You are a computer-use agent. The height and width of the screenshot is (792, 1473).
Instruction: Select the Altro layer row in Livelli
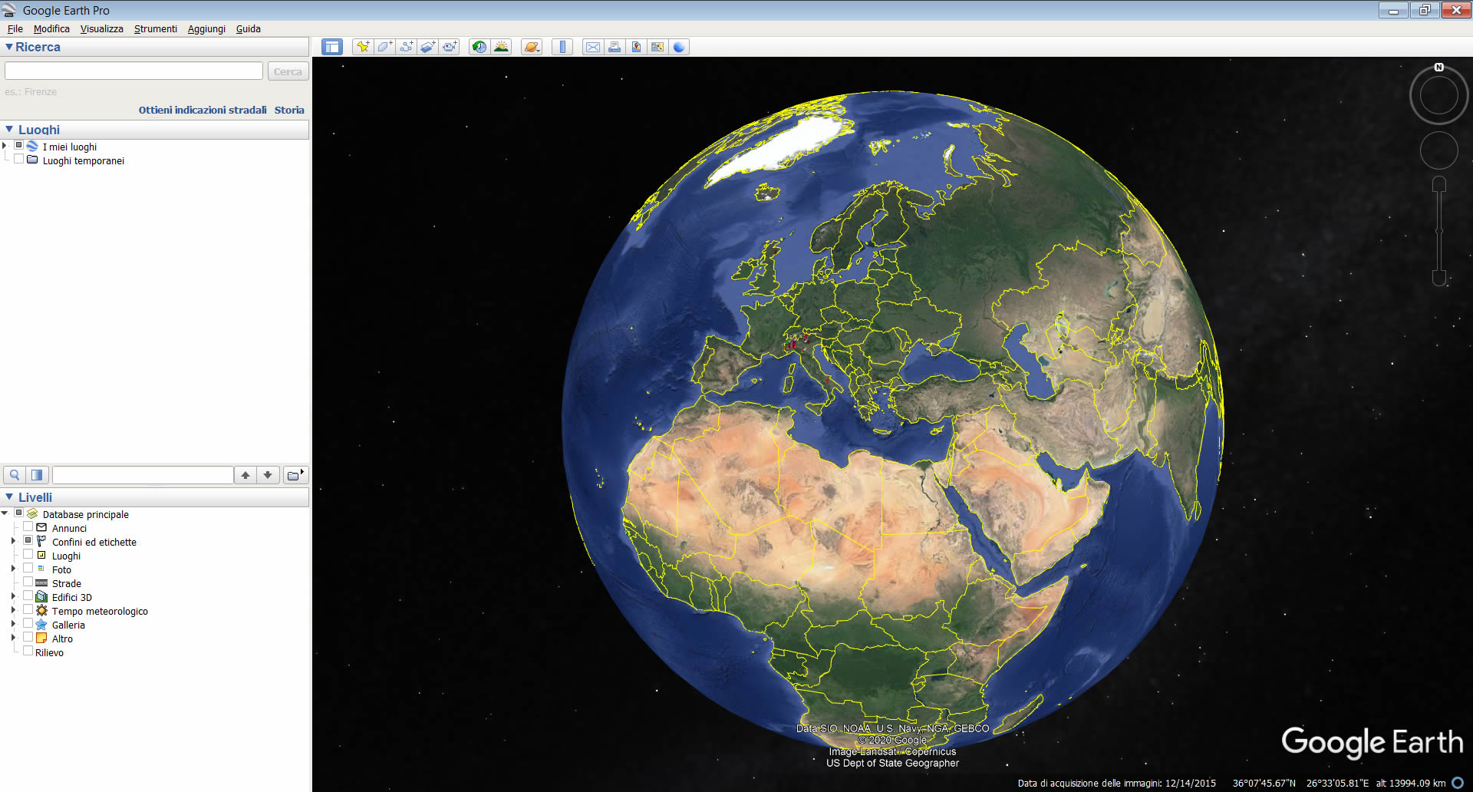[62, 639]
